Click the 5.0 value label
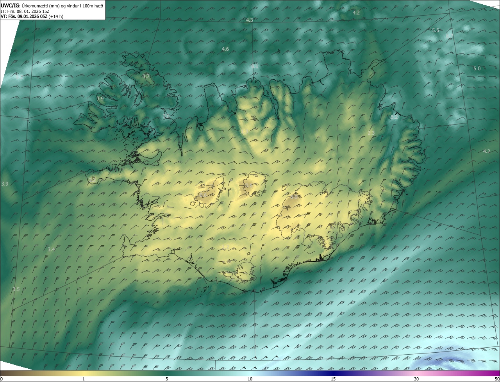500x382 pixels. pos(477,68)
